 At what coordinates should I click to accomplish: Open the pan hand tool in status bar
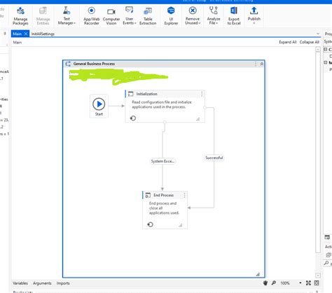click(265, 283)
